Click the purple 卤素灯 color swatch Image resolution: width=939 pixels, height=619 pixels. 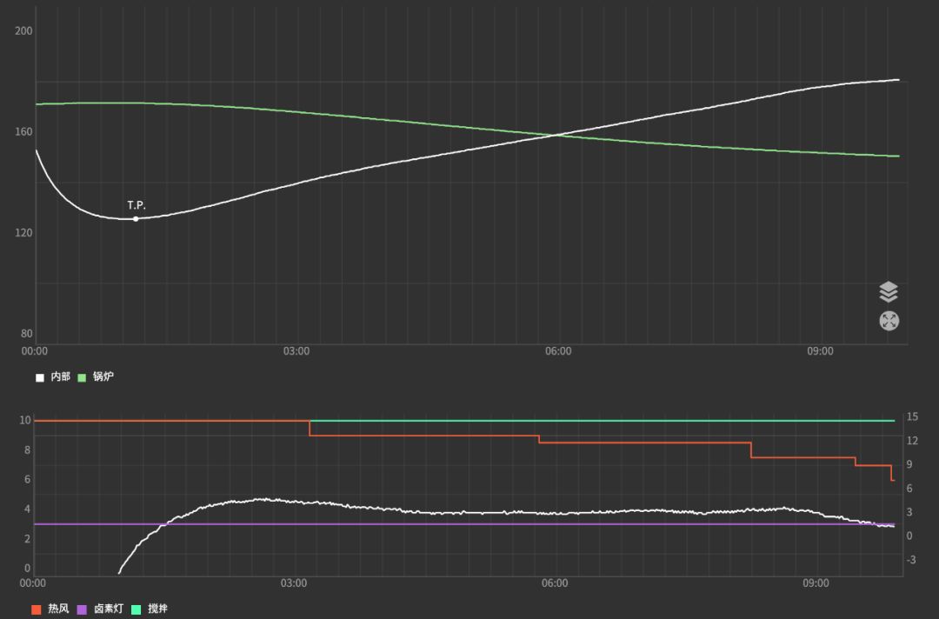[83, 609]
